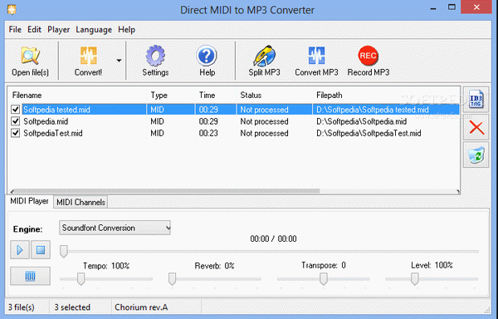Screen dimensions: 498x319
Task: Open the File menu
Action: pos(15,30)
